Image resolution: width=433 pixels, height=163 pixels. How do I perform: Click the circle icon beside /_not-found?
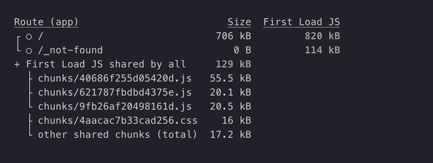pyautogui.click(x=29, y=50)
